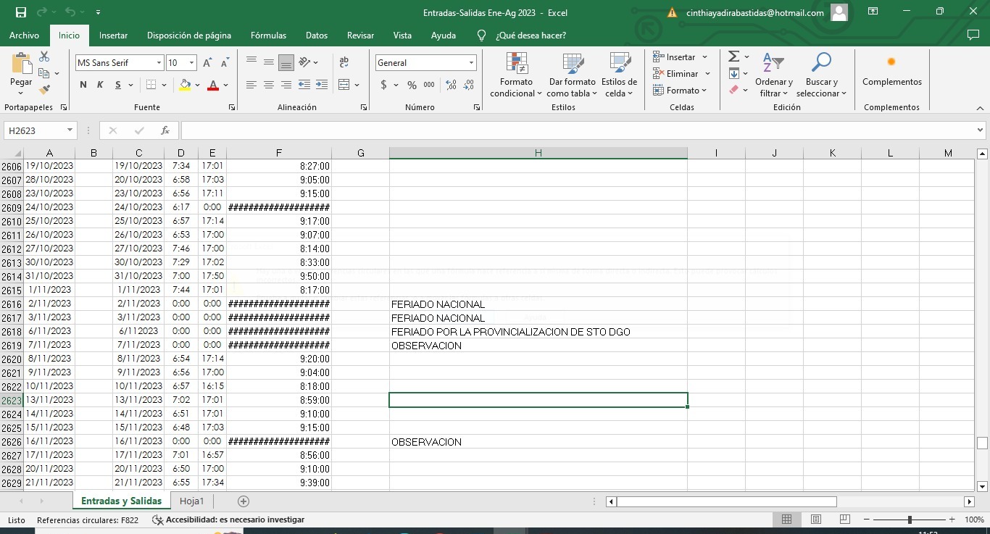The width and height of the screenshot is (990, 534).
Task: Expand the General number format dropdown
Action: [471, 63]
